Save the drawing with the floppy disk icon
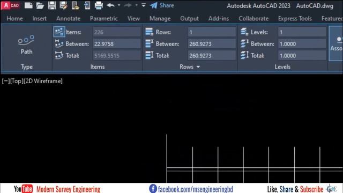The height and width of the screenshot is (193, 343). (52, 5)
